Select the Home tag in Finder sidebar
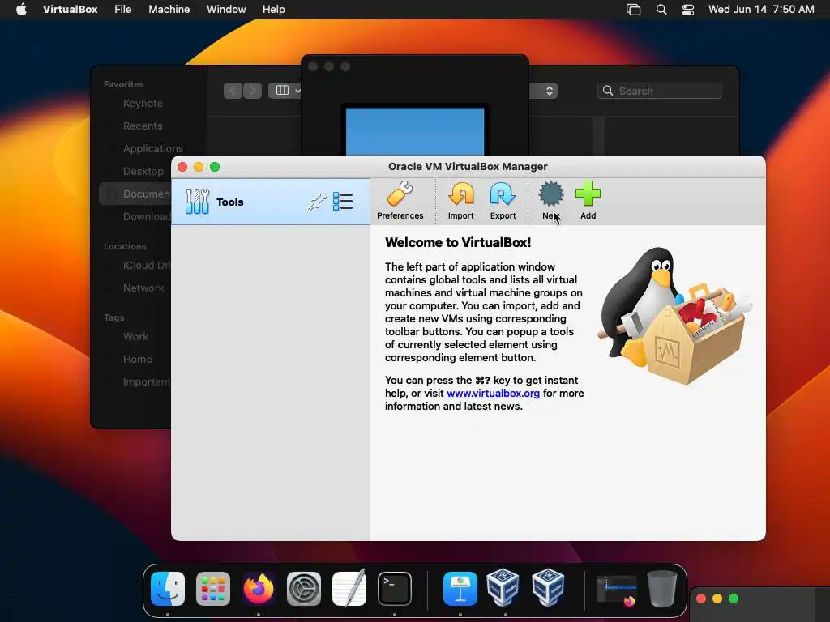This screenshot has height=622, width=830. tap(135, 359)
